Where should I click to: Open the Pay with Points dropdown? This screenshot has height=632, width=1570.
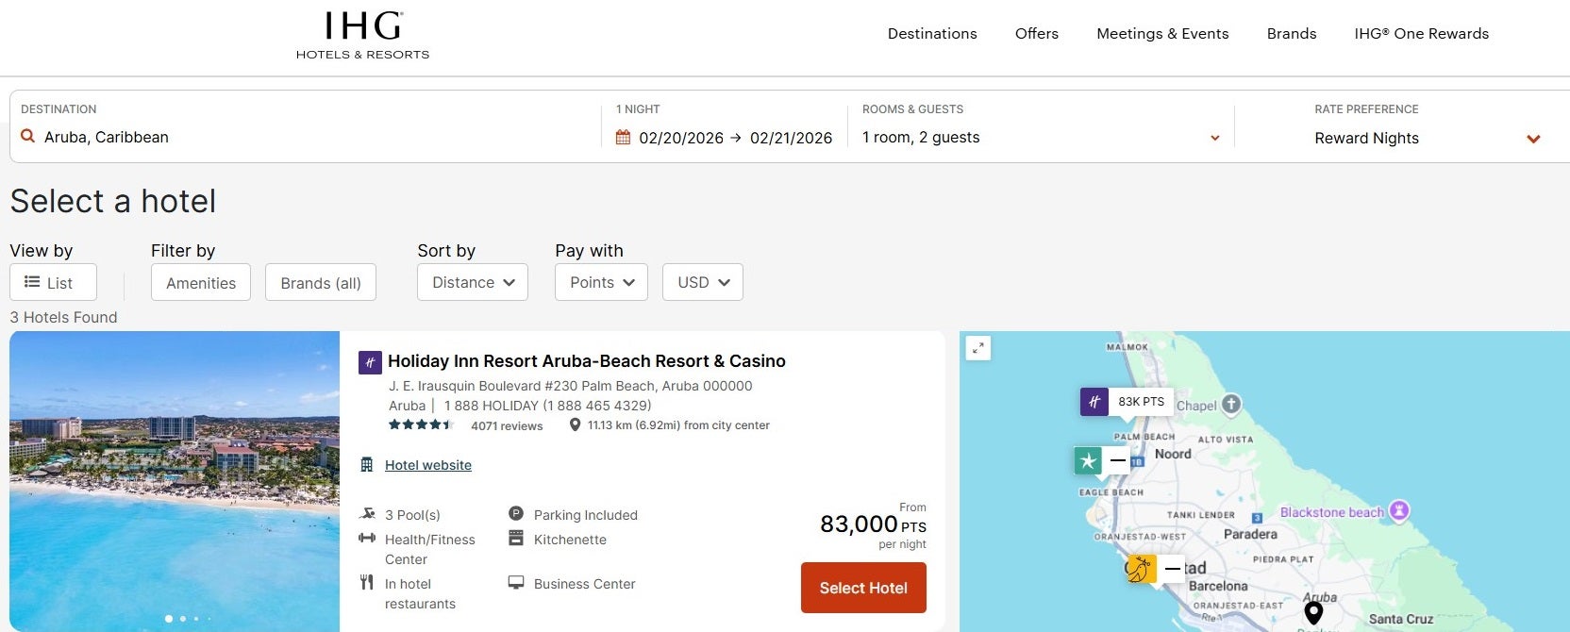coord(601,282)
